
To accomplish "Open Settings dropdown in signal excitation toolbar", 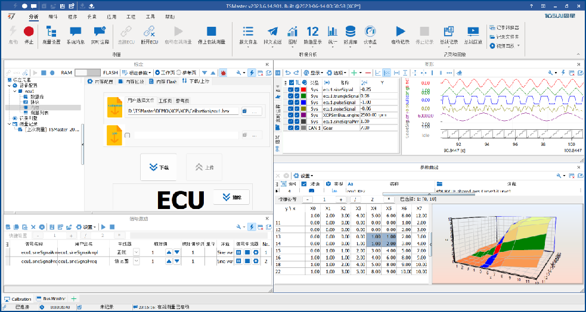I will (x=86, y=226).
